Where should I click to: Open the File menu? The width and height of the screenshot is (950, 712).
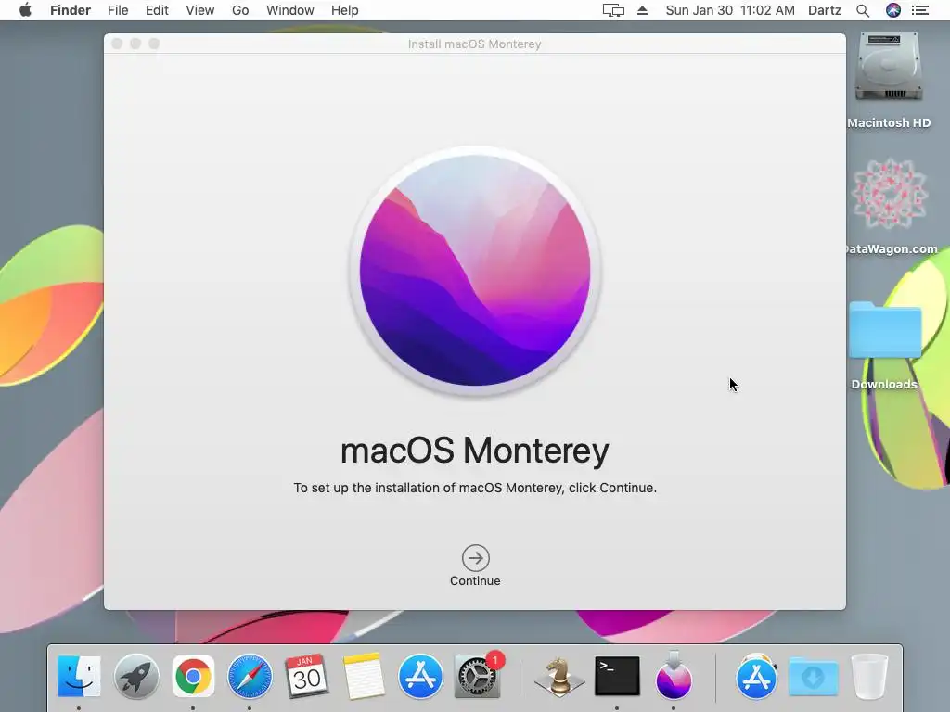tap(118, 10)
